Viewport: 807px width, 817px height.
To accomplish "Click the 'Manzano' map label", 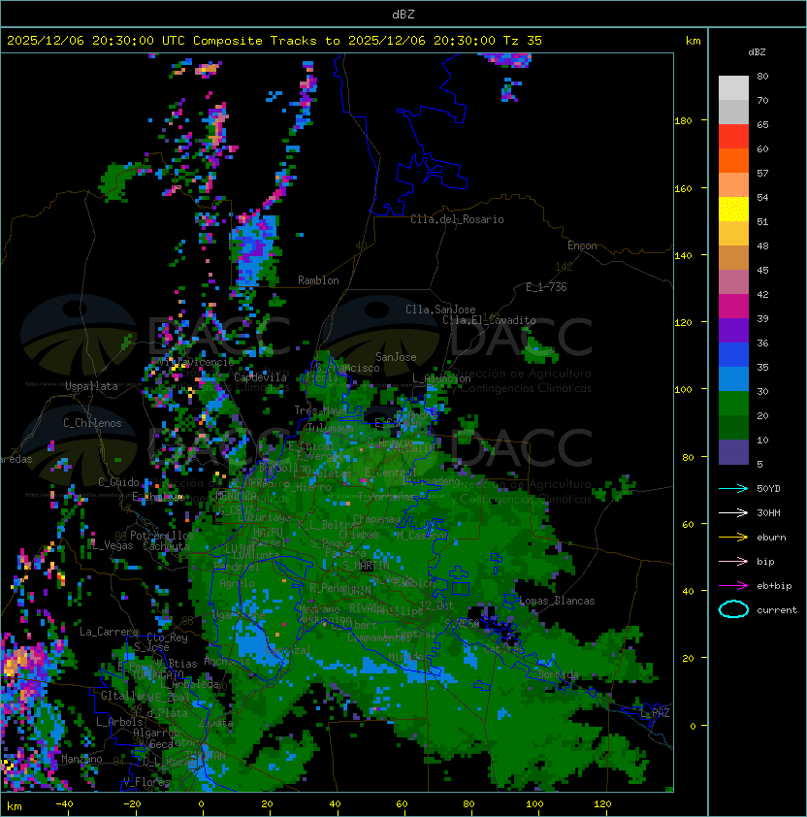I will coord(81,759).
